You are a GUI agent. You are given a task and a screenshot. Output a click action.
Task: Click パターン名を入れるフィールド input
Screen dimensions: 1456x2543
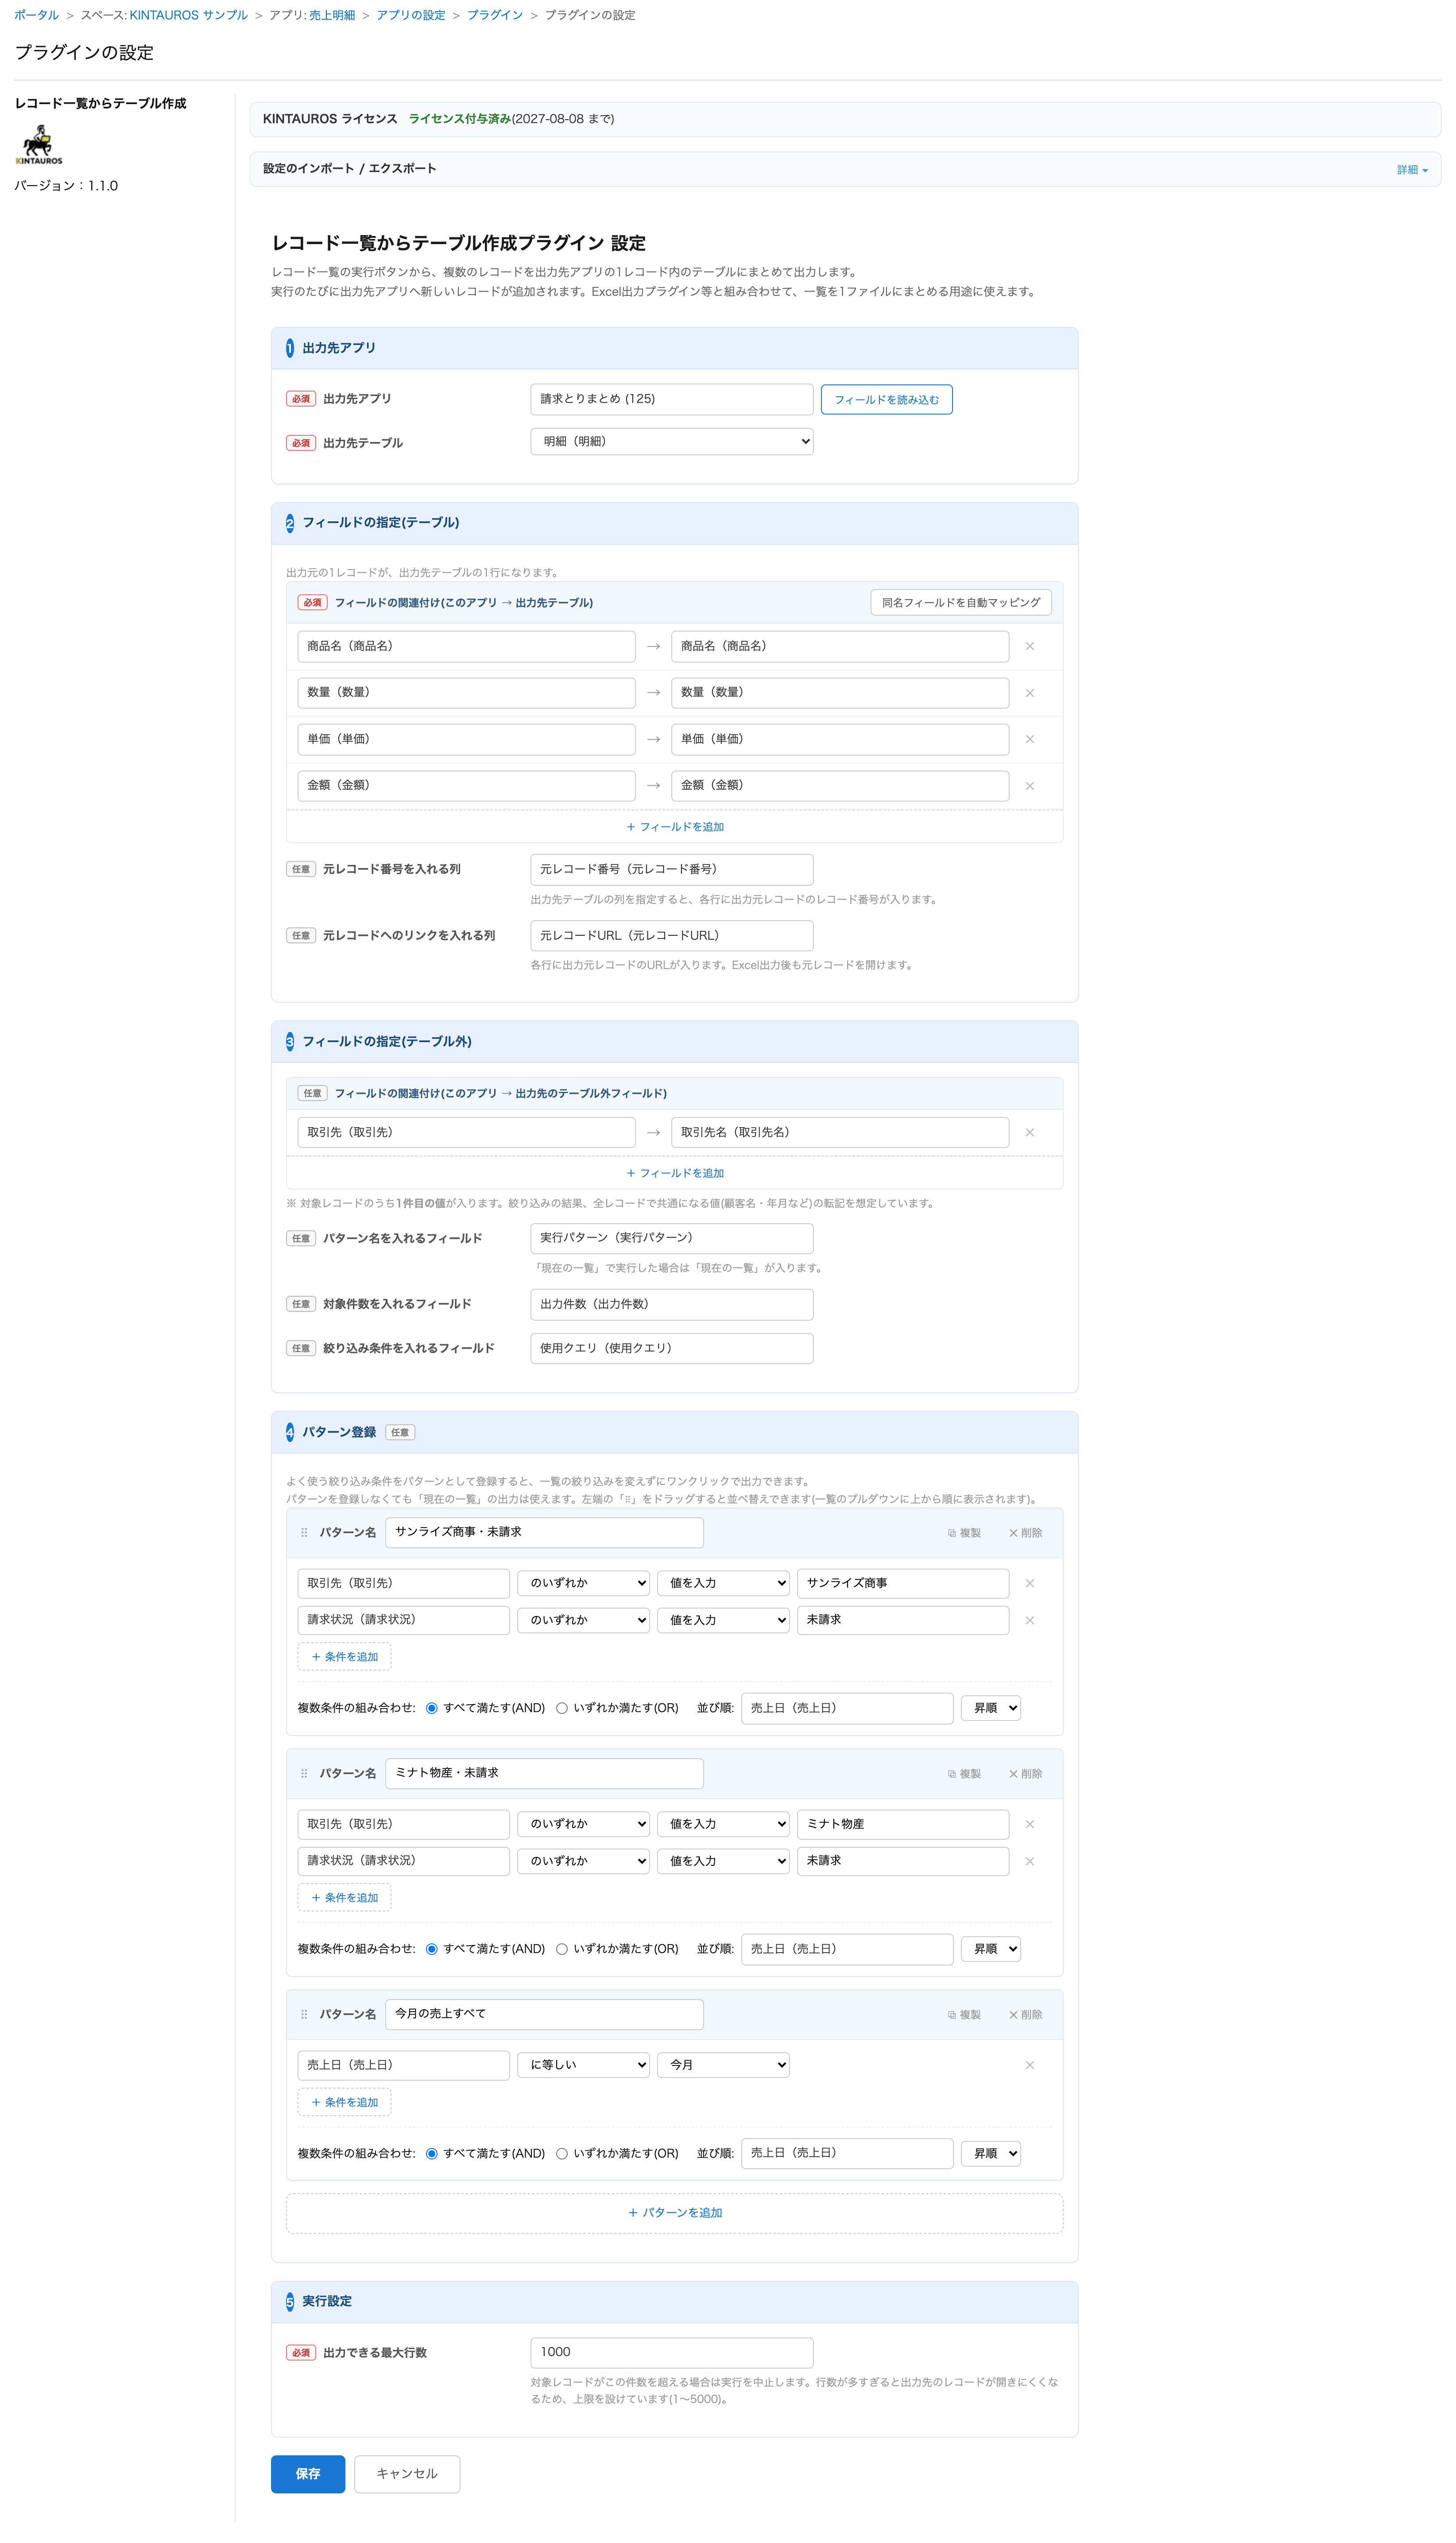click(x=672, y=1239)
